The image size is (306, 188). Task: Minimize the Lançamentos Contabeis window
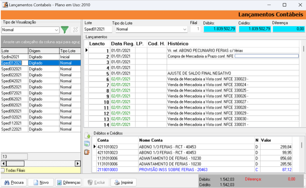pyautogui.click(x=269, y=5)
